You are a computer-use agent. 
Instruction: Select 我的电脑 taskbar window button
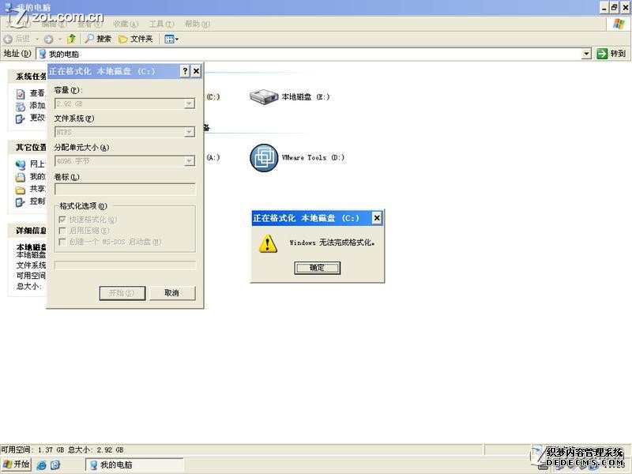click(x=134, y=465)
